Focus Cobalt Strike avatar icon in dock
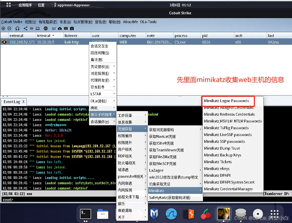 (223, 214)
